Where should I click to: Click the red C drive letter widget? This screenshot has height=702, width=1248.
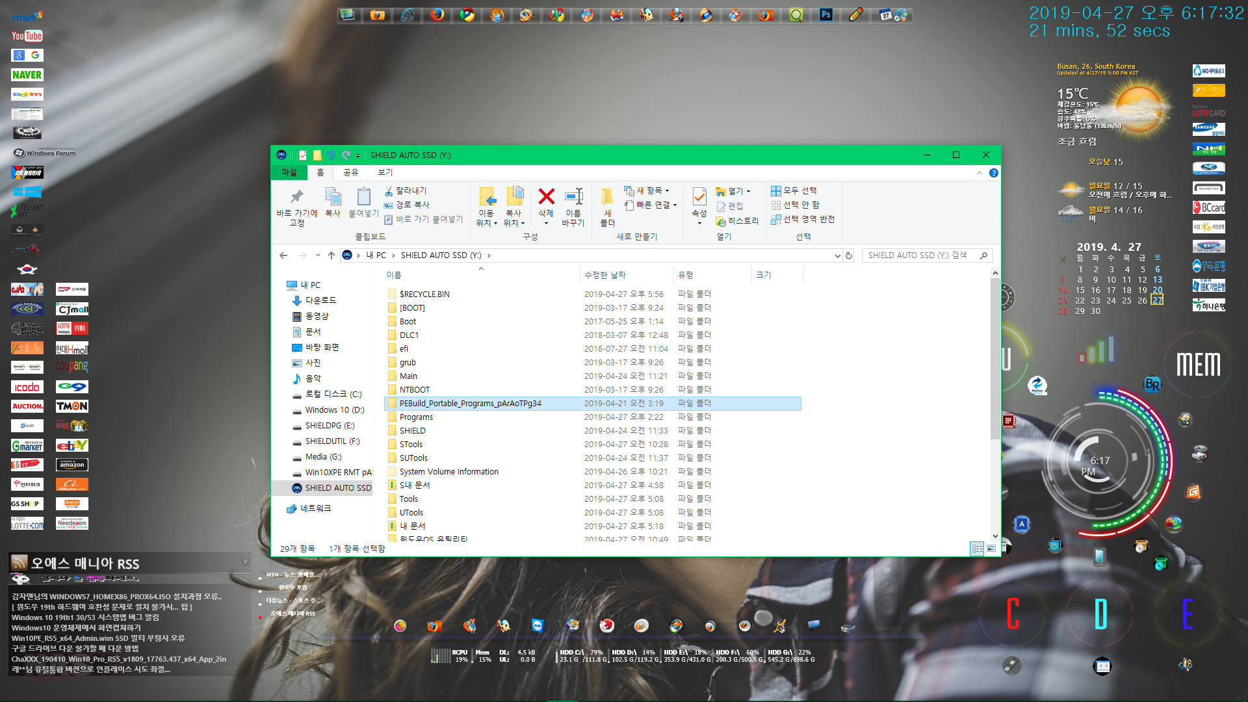pyautogui.click(x=1013, y=614)
